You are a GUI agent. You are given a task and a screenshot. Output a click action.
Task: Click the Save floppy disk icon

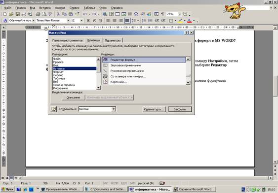(17, 14)
